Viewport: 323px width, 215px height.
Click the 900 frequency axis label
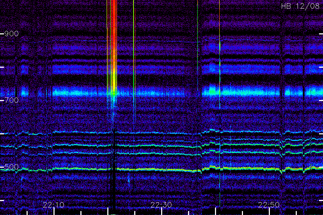11,34
